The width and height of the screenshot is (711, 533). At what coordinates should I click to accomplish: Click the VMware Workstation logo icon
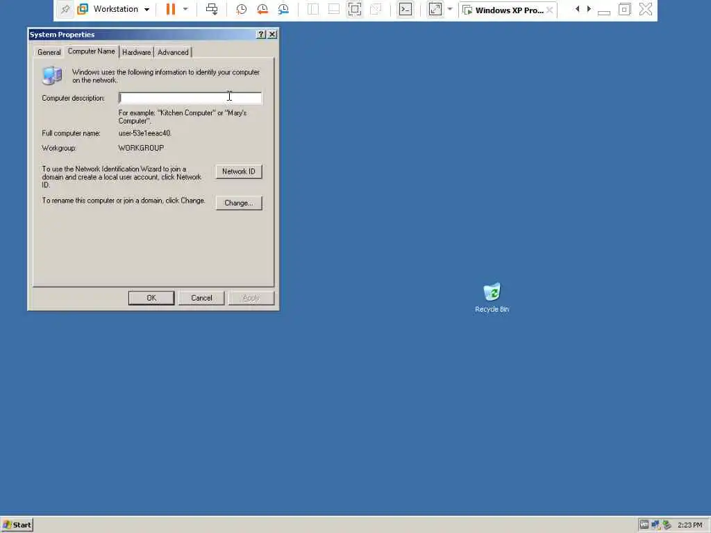pyautogui.click(x=83, y=9)
